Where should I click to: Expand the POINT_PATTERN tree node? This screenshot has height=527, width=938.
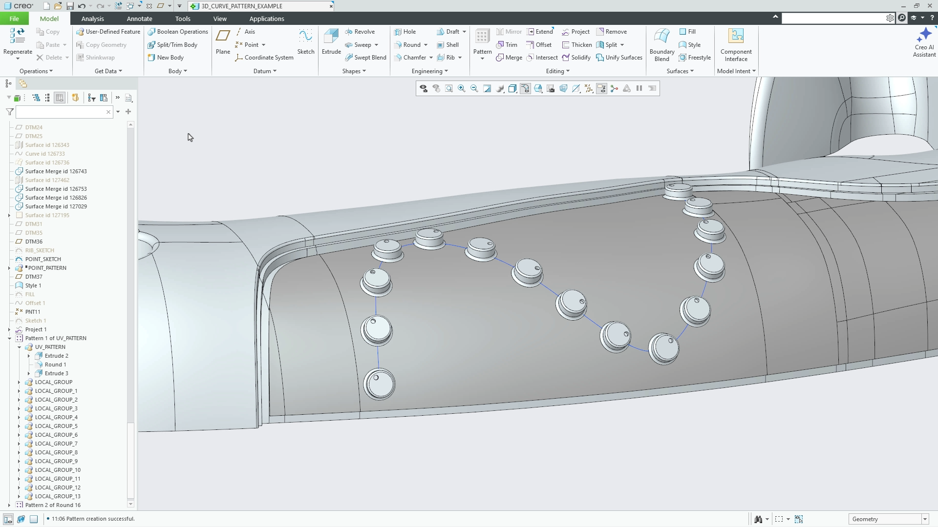click(9, 268)
